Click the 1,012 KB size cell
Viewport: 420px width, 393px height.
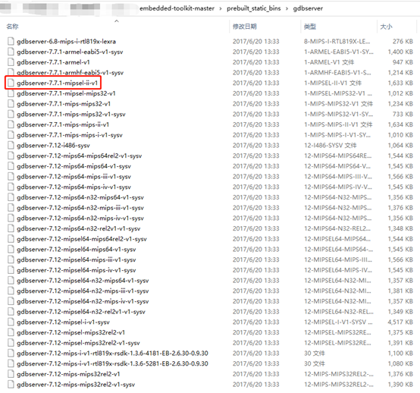tap(400, 93)
